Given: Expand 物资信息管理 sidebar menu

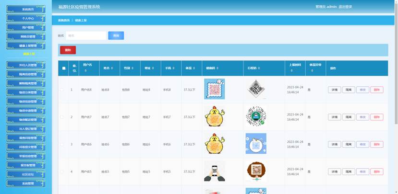Looking at the screenshot, I should point(26,102).
